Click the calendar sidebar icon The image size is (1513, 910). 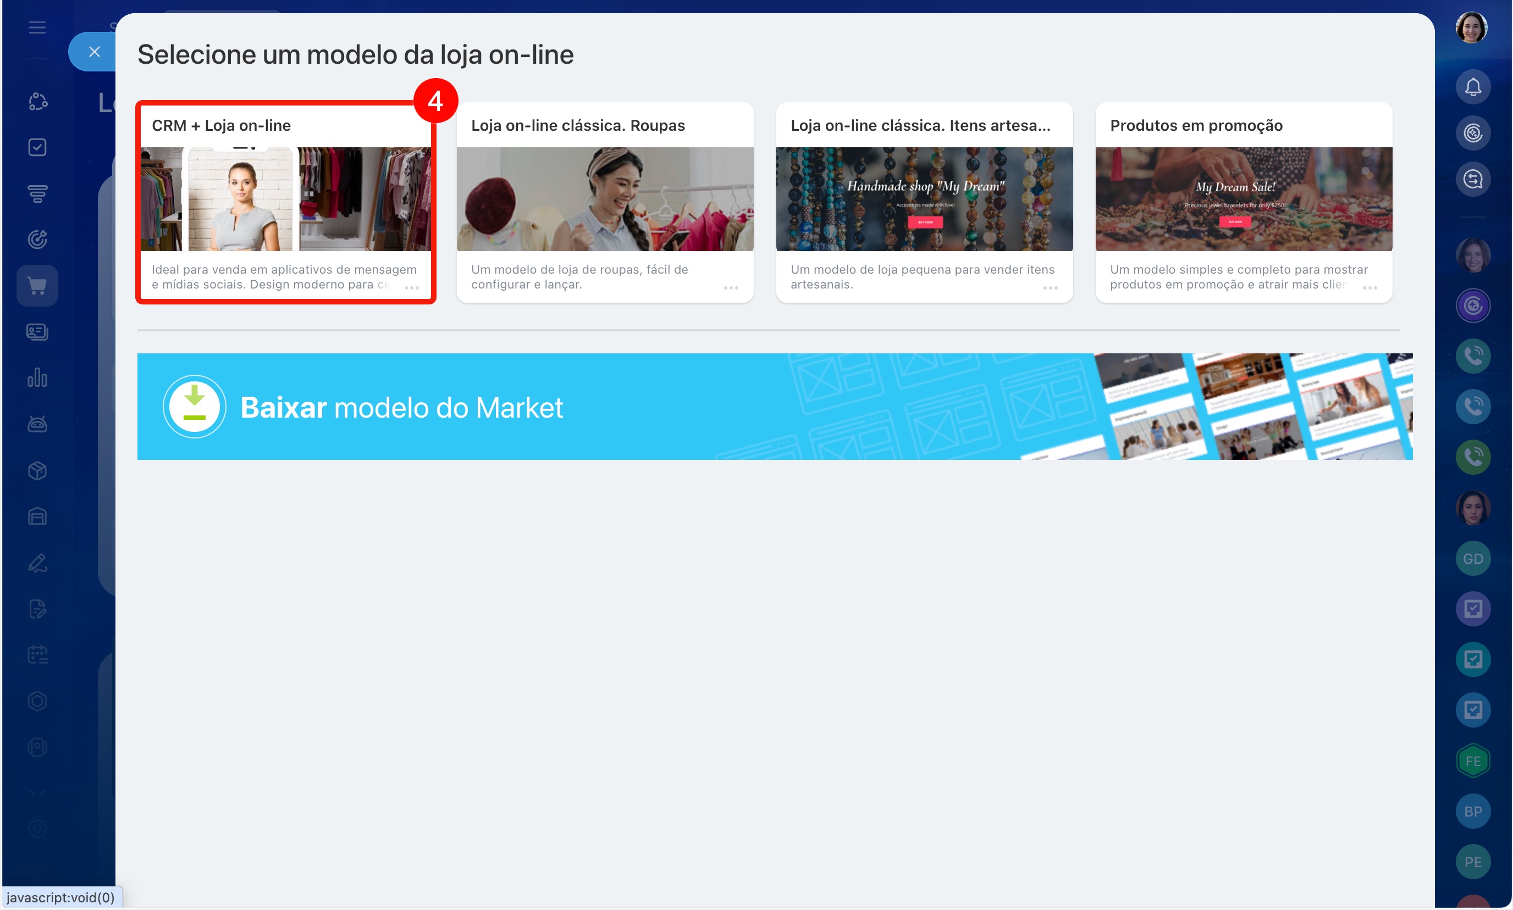37,654
